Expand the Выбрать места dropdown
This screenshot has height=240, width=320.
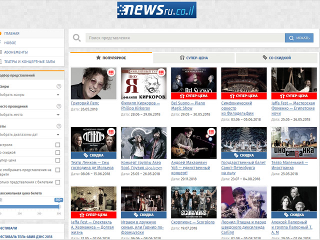(30, 114)
